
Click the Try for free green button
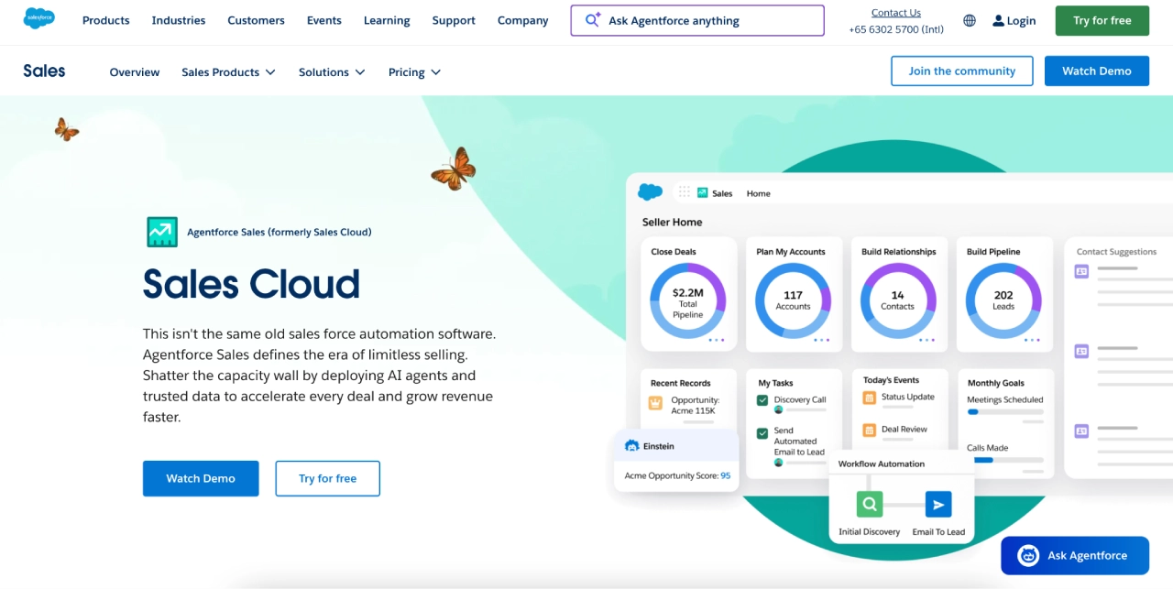(x=1102, y=20)
